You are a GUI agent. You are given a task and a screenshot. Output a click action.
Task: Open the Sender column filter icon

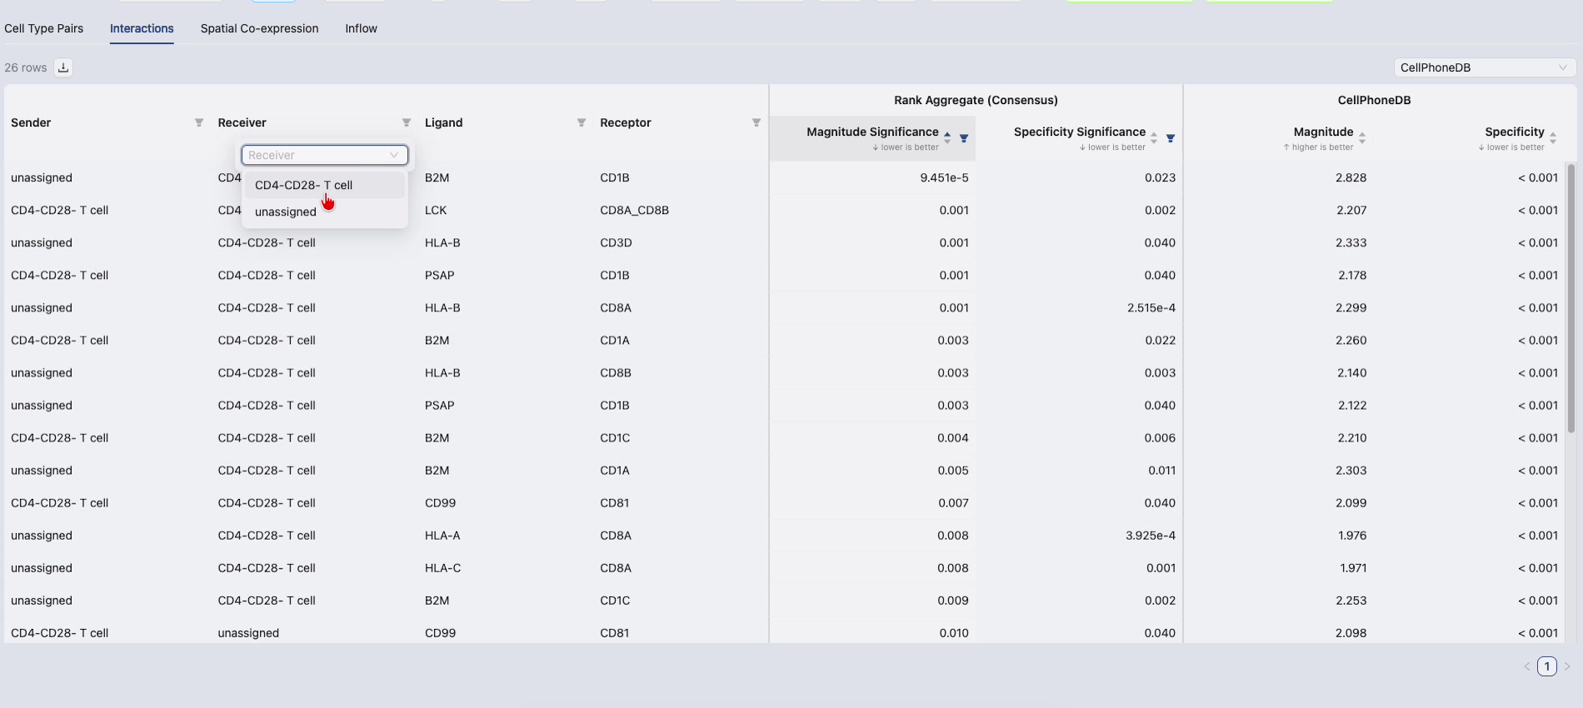(x=199, y=122)
